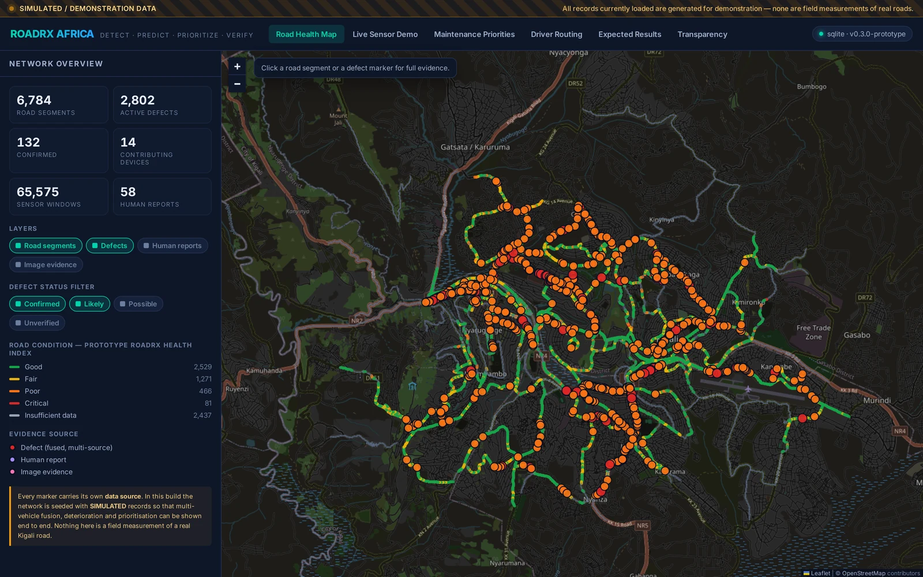
Task: Open the Maintenance Priorities tab
Action: pyautogui.click(x=474, y=34)
